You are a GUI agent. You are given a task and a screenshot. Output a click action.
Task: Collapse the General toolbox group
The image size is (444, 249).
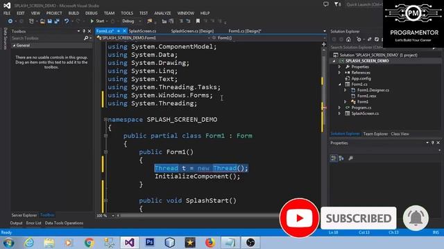[14, 46]
